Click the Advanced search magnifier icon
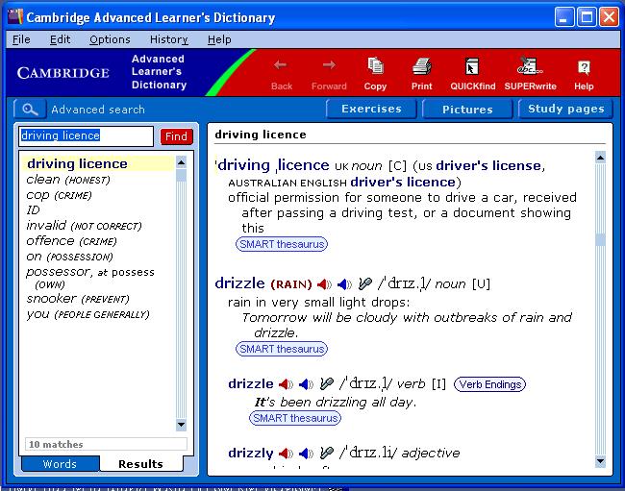 point(30,110)
